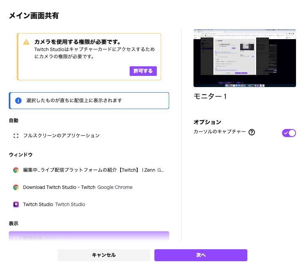This screenshot has height=268, width=306.
Task: Choose the Zenn editing Chrome window
Action: point(89,170)
